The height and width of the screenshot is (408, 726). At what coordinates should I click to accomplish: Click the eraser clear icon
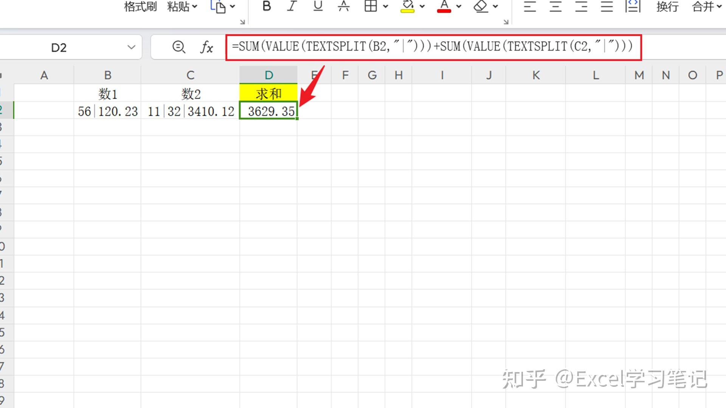(481, 6)
